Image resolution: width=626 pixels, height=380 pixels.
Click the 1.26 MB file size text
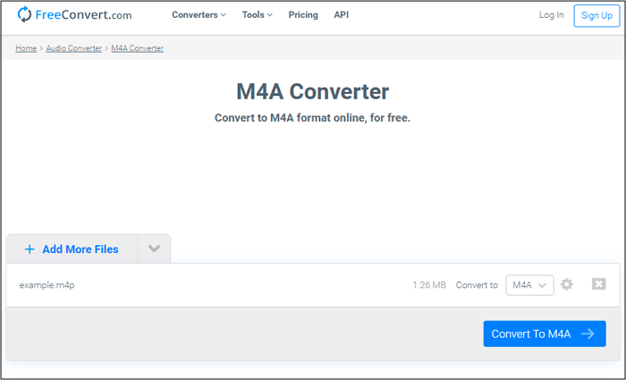(x=428, y=285)
